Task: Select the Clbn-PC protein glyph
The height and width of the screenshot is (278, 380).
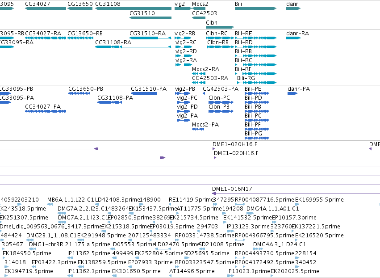Action: pyautogui.click(x=221, y=102)
